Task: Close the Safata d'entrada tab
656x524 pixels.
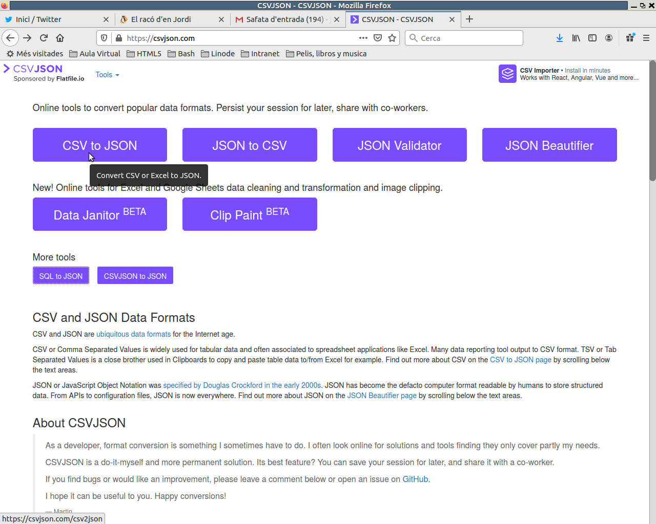Action: [337, 19]
